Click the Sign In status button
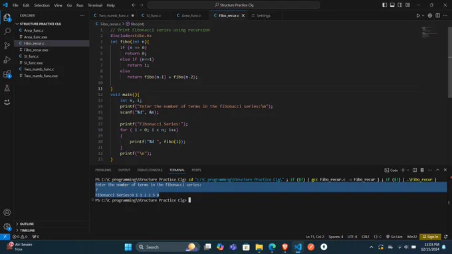Viewport: 452px width, 254px height. (430, 237)
